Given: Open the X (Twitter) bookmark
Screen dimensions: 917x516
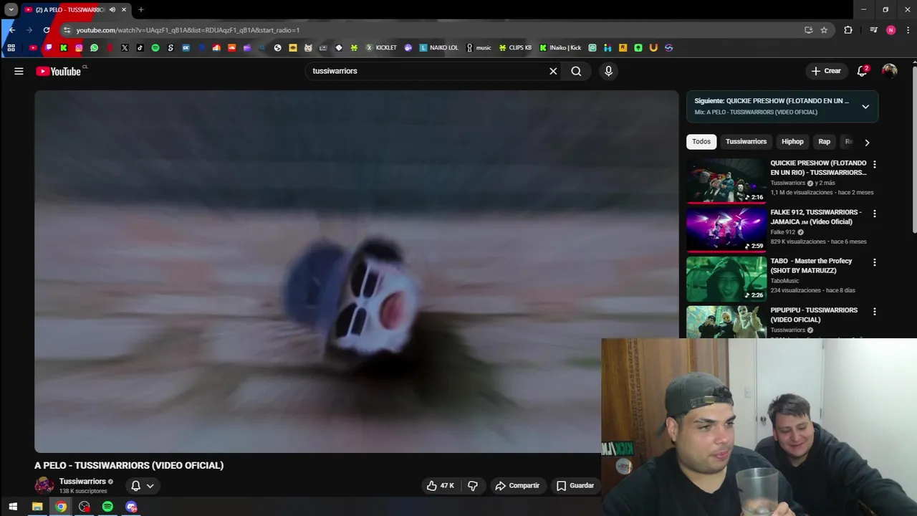Looking at the screenshot, I should tap(125, 48).
